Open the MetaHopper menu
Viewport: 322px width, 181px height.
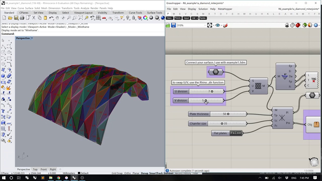pyautogui.click(x=225, y=9)
